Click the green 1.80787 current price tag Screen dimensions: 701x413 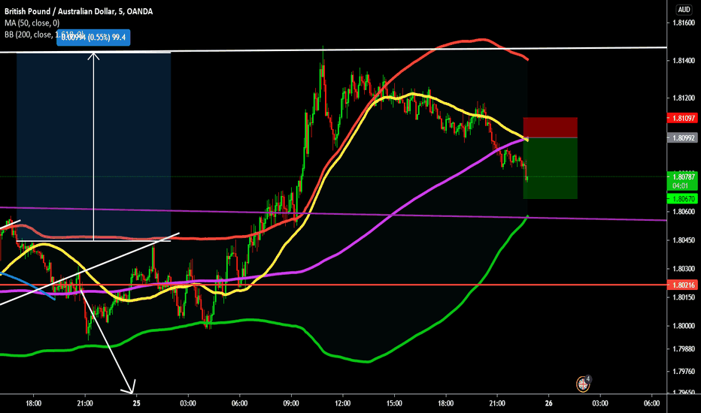click(x=681, y=176)
